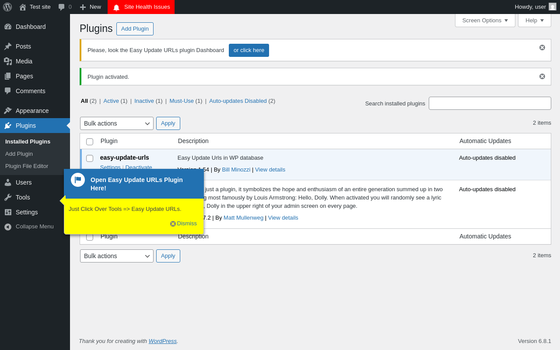Click the Media library icon
Viewport: 560px width, 350px height.
pyautogui.click(x=8, y=61)
